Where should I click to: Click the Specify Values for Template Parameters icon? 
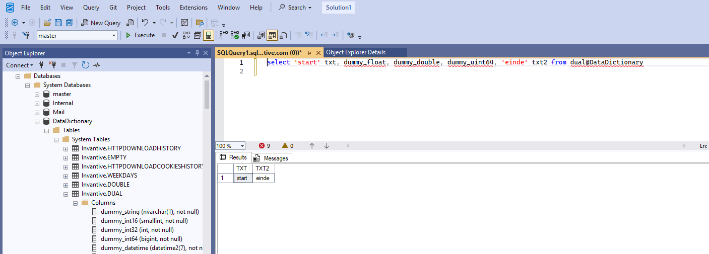click(x=351, y=35)
